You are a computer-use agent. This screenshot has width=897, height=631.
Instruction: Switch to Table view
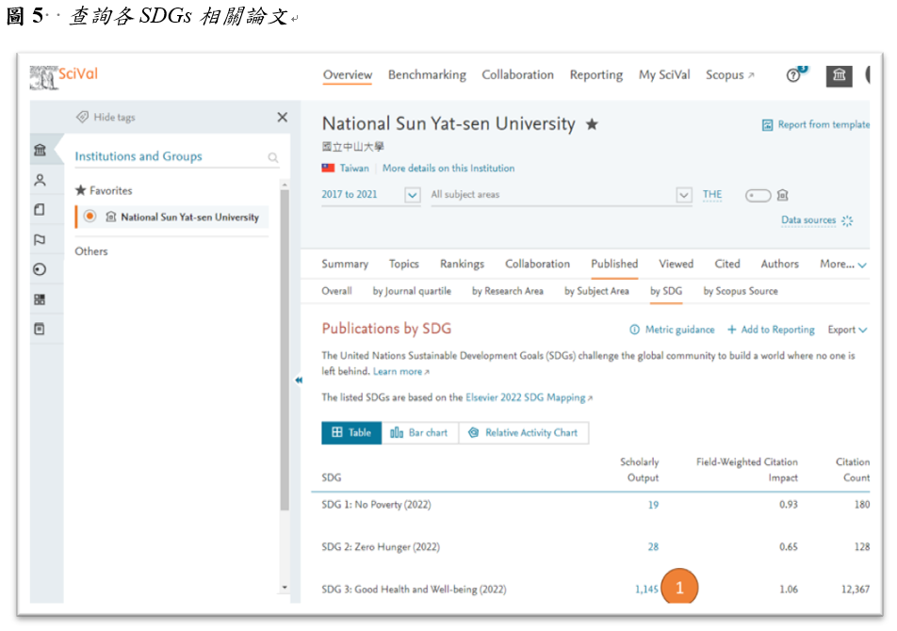[x=351, y=432]
